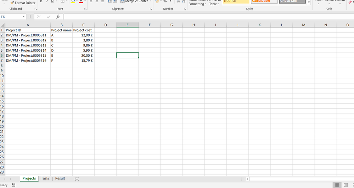Apply the yellow fill color
Image resolution: width=354 pixels, height=188 pixels.
pyautogui.click(x=73, y=1)
